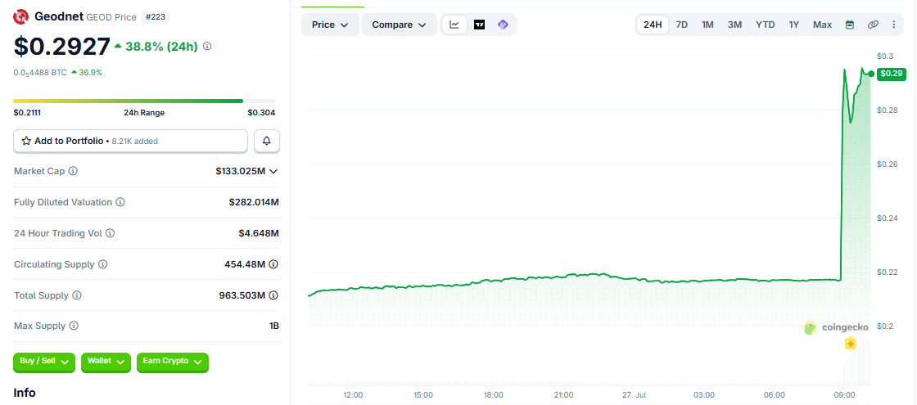
Task: Select YTD chart range
Action: point(765,25)
